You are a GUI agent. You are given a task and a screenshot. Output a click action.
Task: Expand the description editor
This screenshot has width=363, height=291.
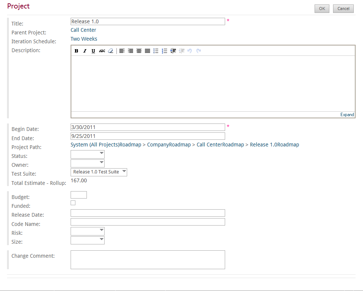(x=347, y=115)
